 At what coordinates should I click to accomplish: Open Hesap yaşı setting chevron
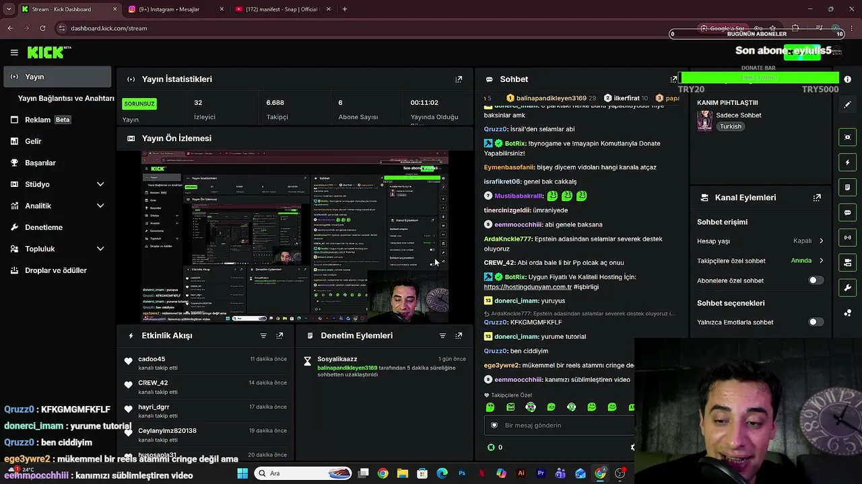pos(821,241)
